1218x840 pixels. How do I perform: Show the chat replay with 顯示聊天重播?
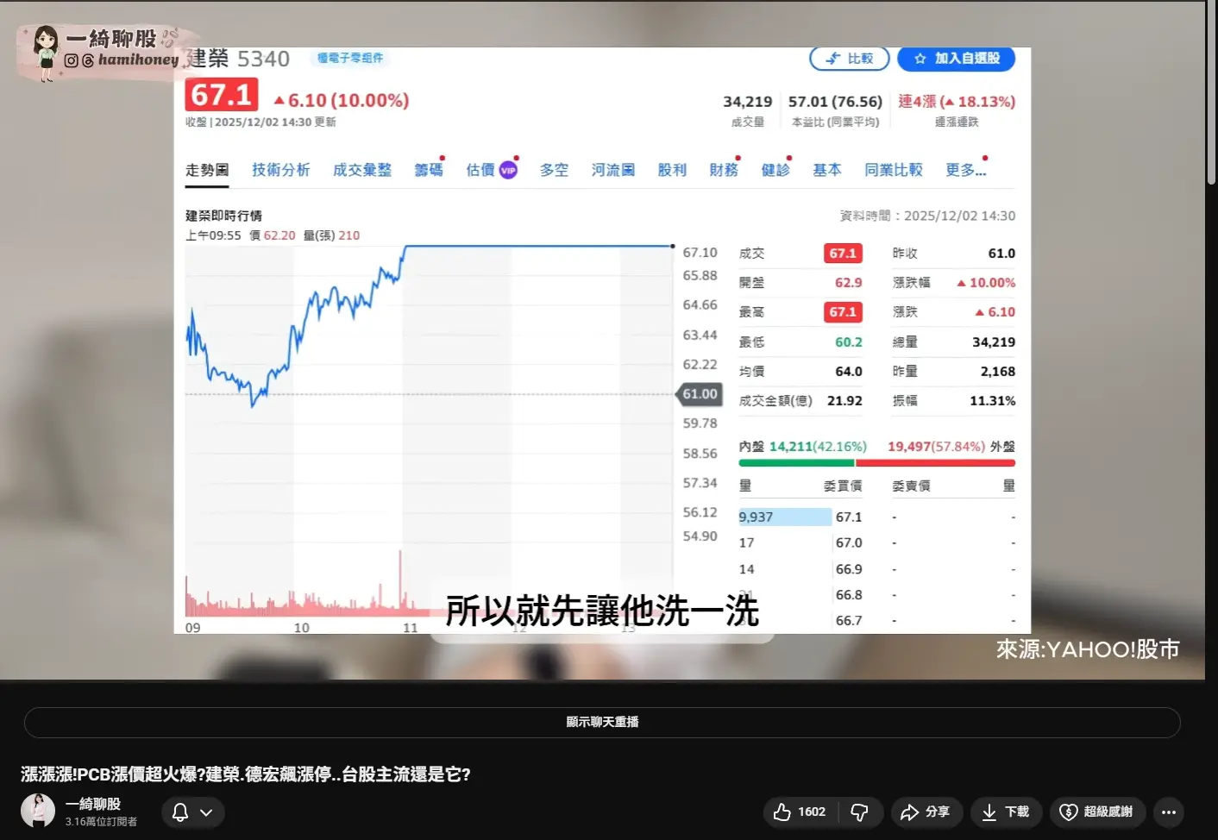click(602, 722)
